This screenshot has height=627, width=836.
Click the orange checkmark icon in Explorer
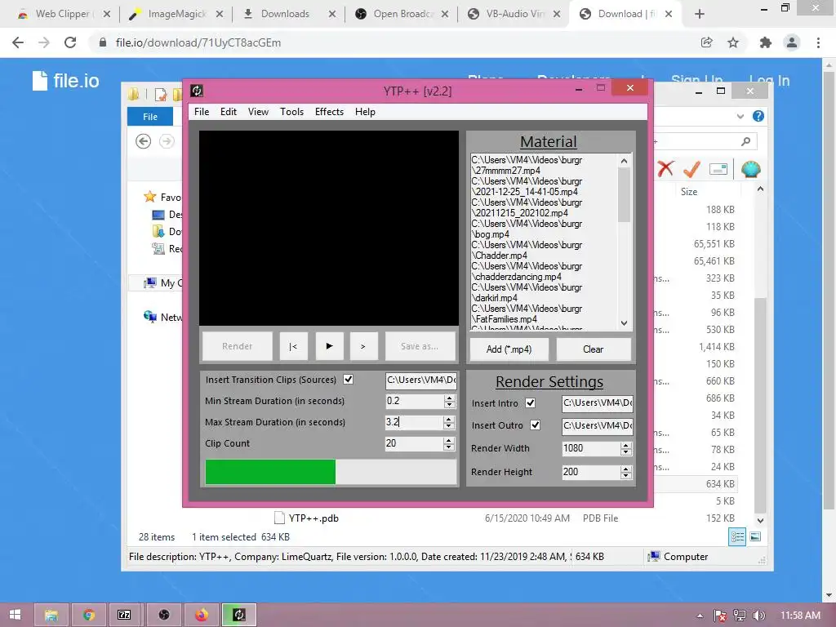(691, 169)
